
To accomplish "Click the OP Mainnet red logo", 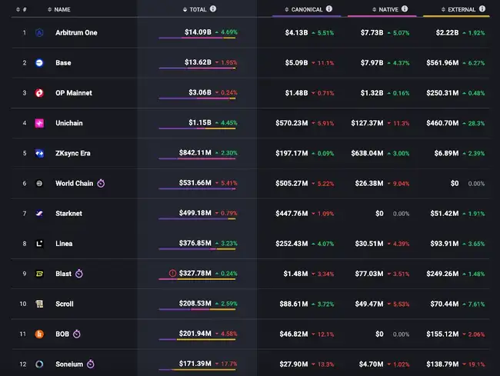I will pos(39,93).
